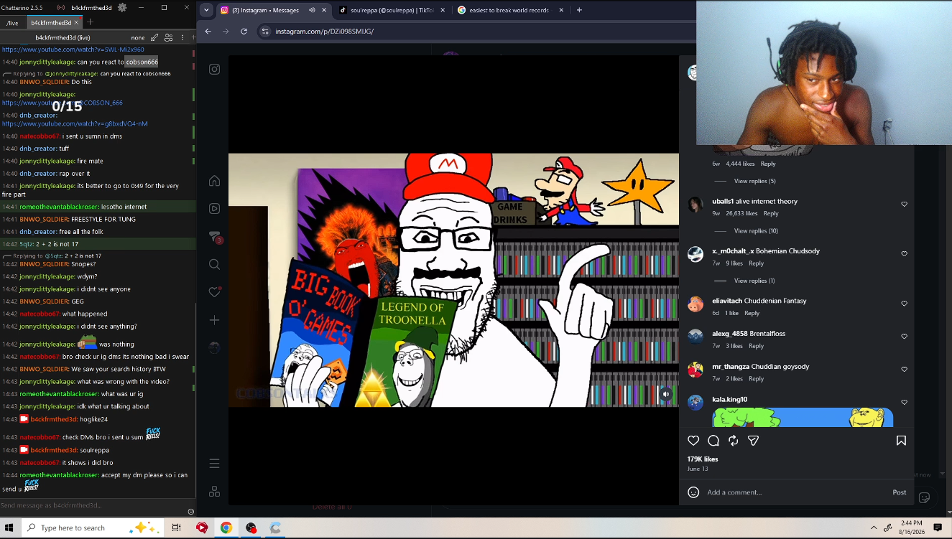Switch to the Google search tab

[511, 10]
